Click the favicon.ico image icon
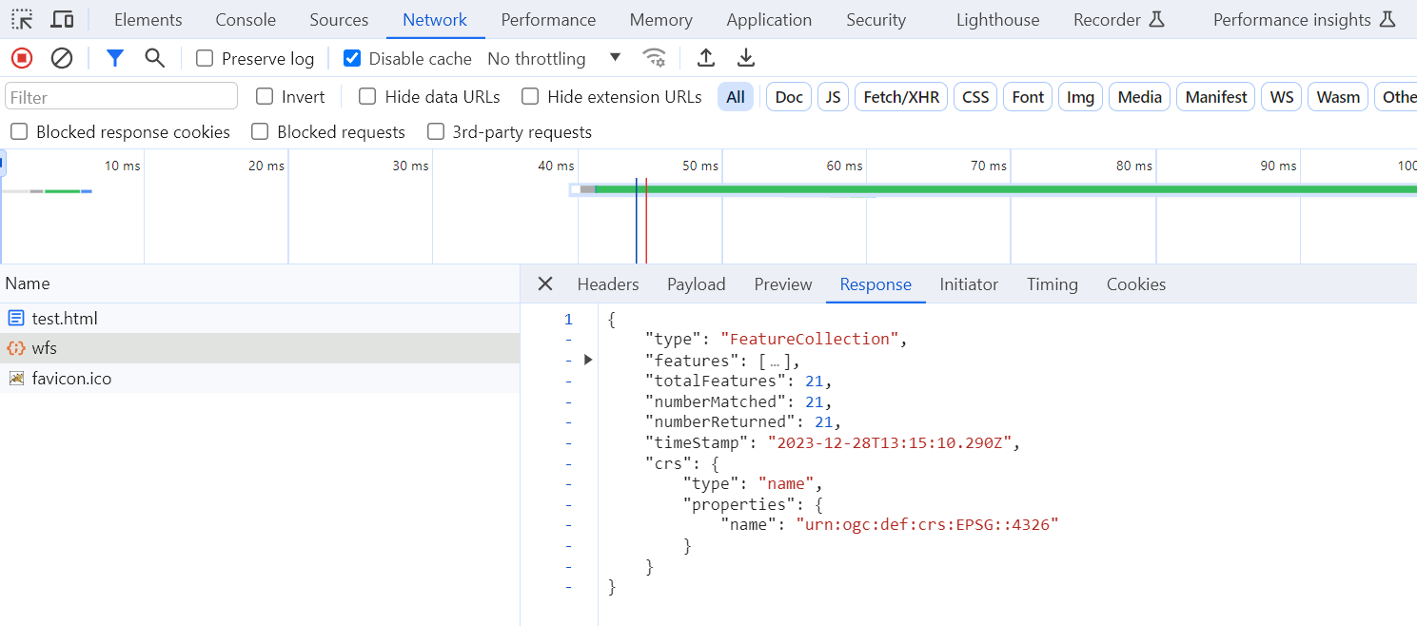 tap(16, 379)
